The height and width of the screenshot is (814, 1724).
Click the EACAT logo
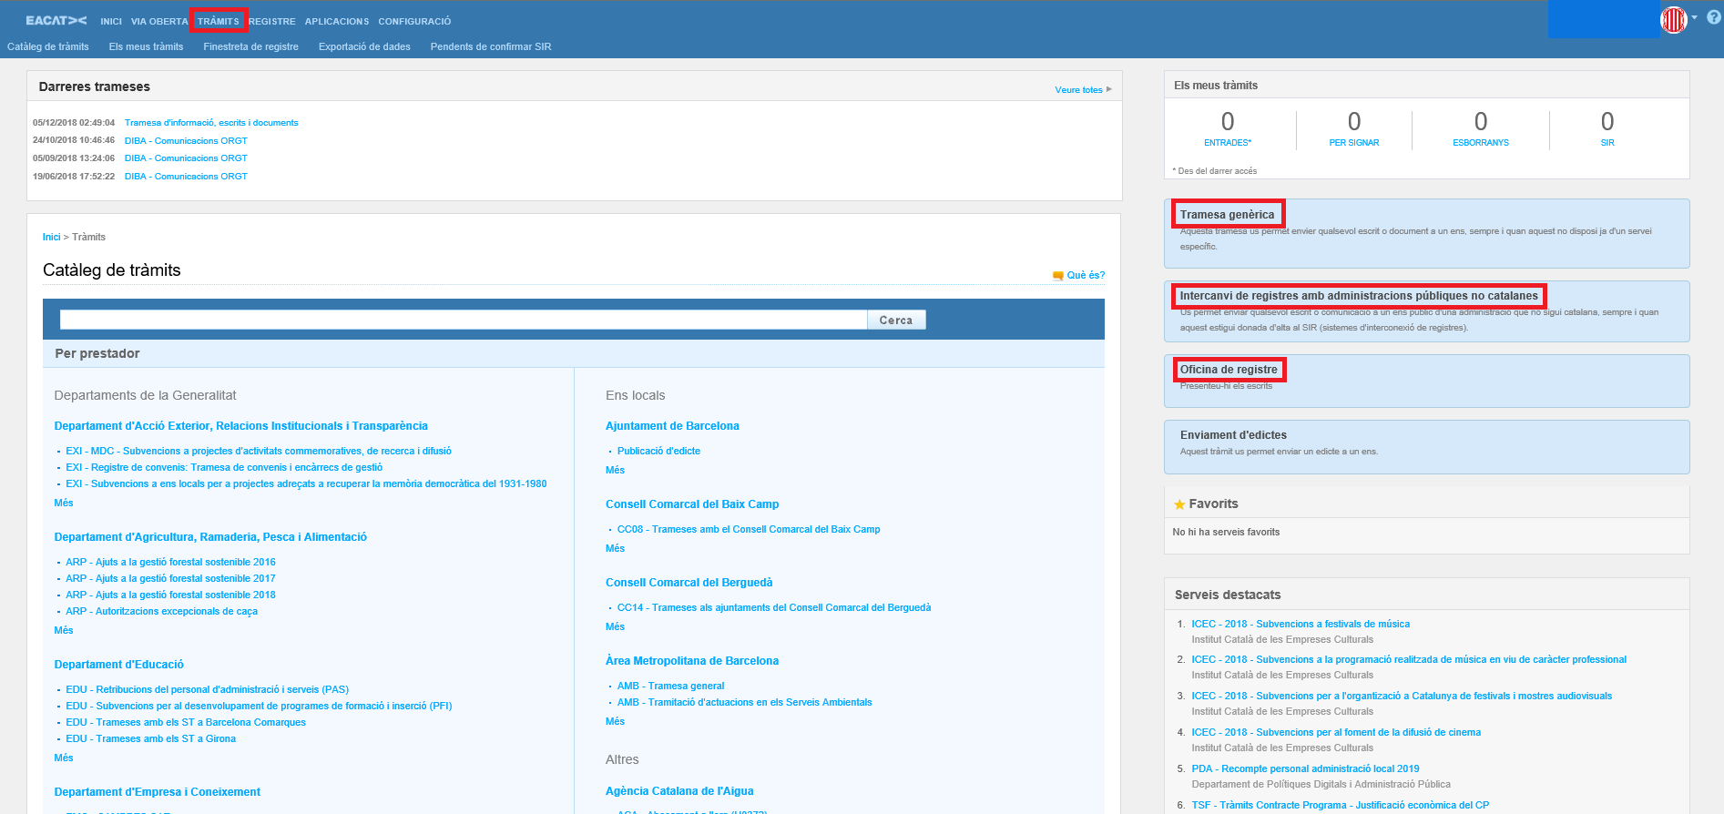click(x=56, y=20)
